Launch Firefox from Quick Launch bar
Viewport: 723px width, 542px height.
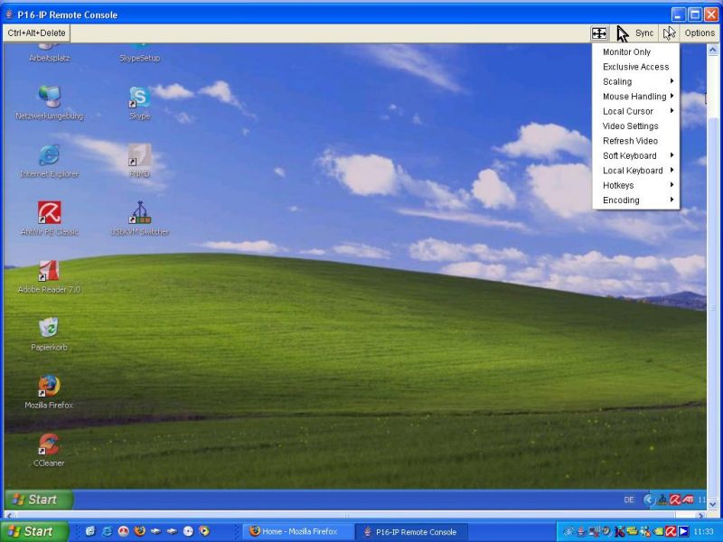(140, 531)
